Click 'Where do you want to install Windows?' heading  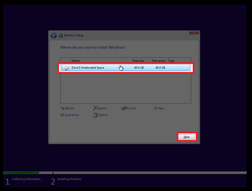coord(93,47)
